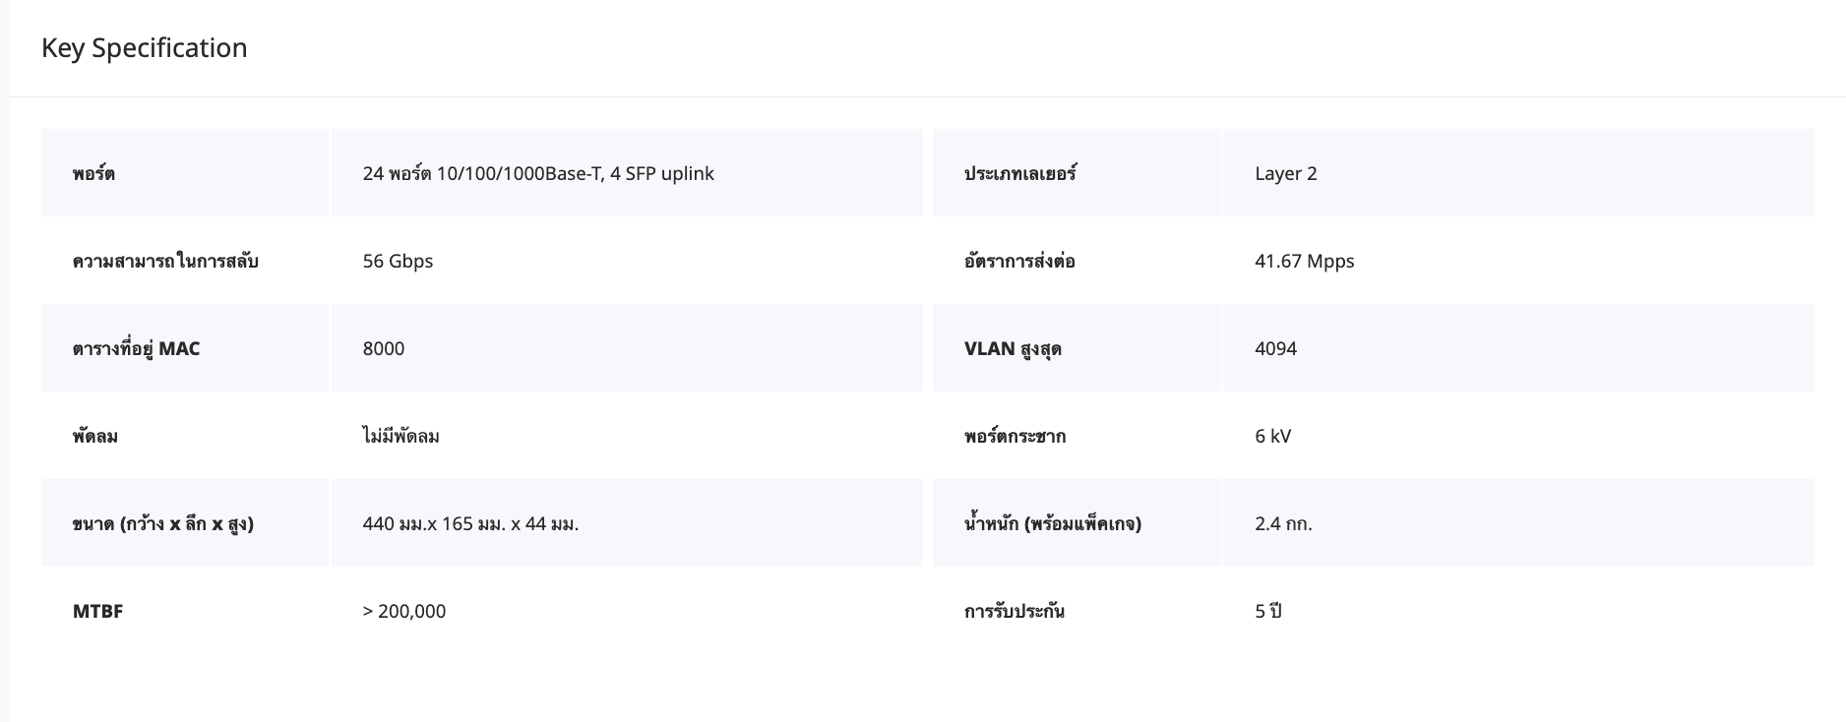
Task: Click the VLAN สูงสุด label
Action: [x=1012, y=348]
